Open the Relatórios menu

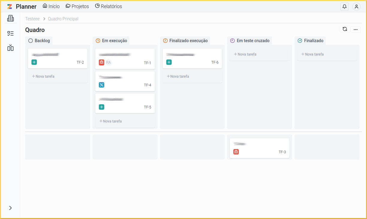tap(108, 6)
